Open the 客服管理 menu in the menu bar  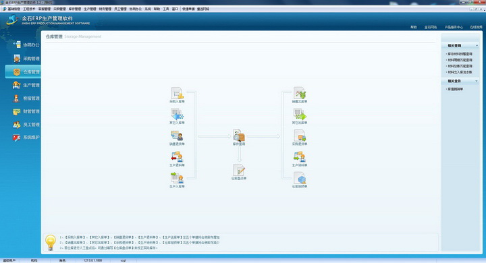[45, 9]
